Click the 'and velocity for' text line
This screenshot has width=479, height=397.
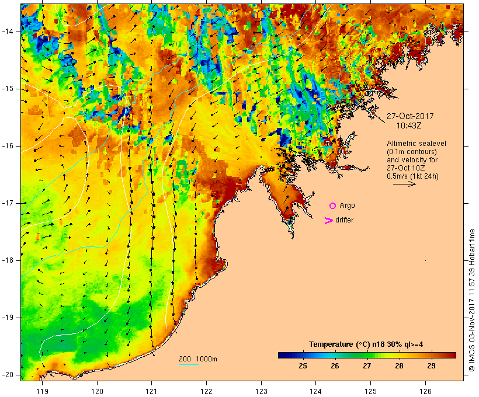pyautogui.click(x=412, y=160)
